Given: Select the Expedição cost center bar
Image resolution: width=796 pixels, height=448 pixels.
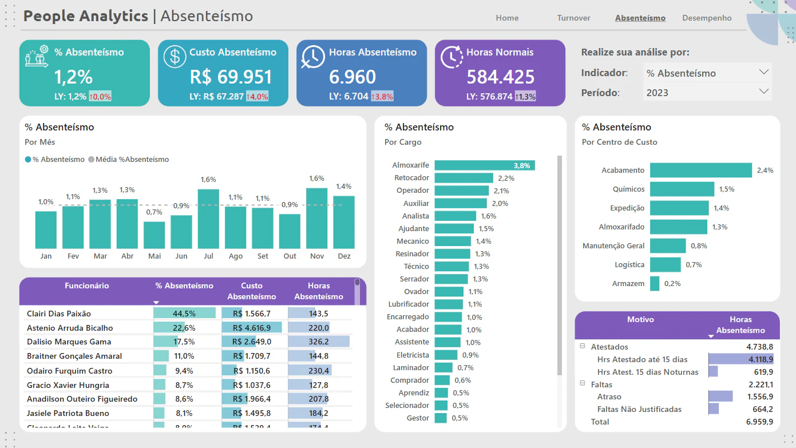Looking at the screenshot, I should (x=679, y=208).
